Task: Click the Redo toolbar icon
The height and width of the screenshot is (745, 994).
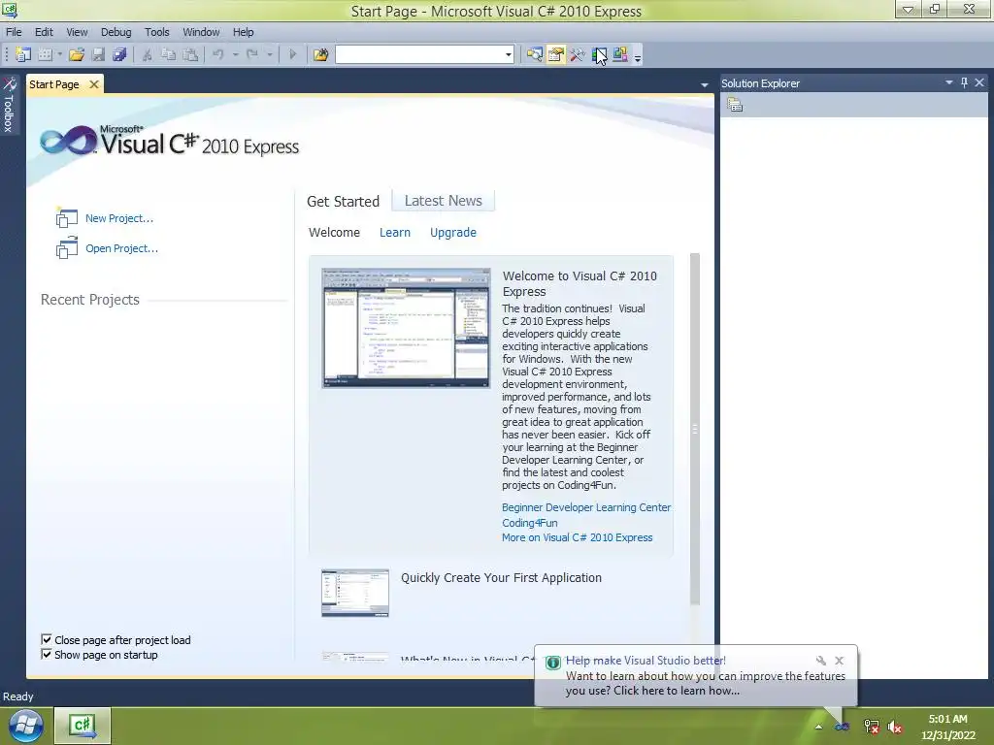Action: (252, 54)
